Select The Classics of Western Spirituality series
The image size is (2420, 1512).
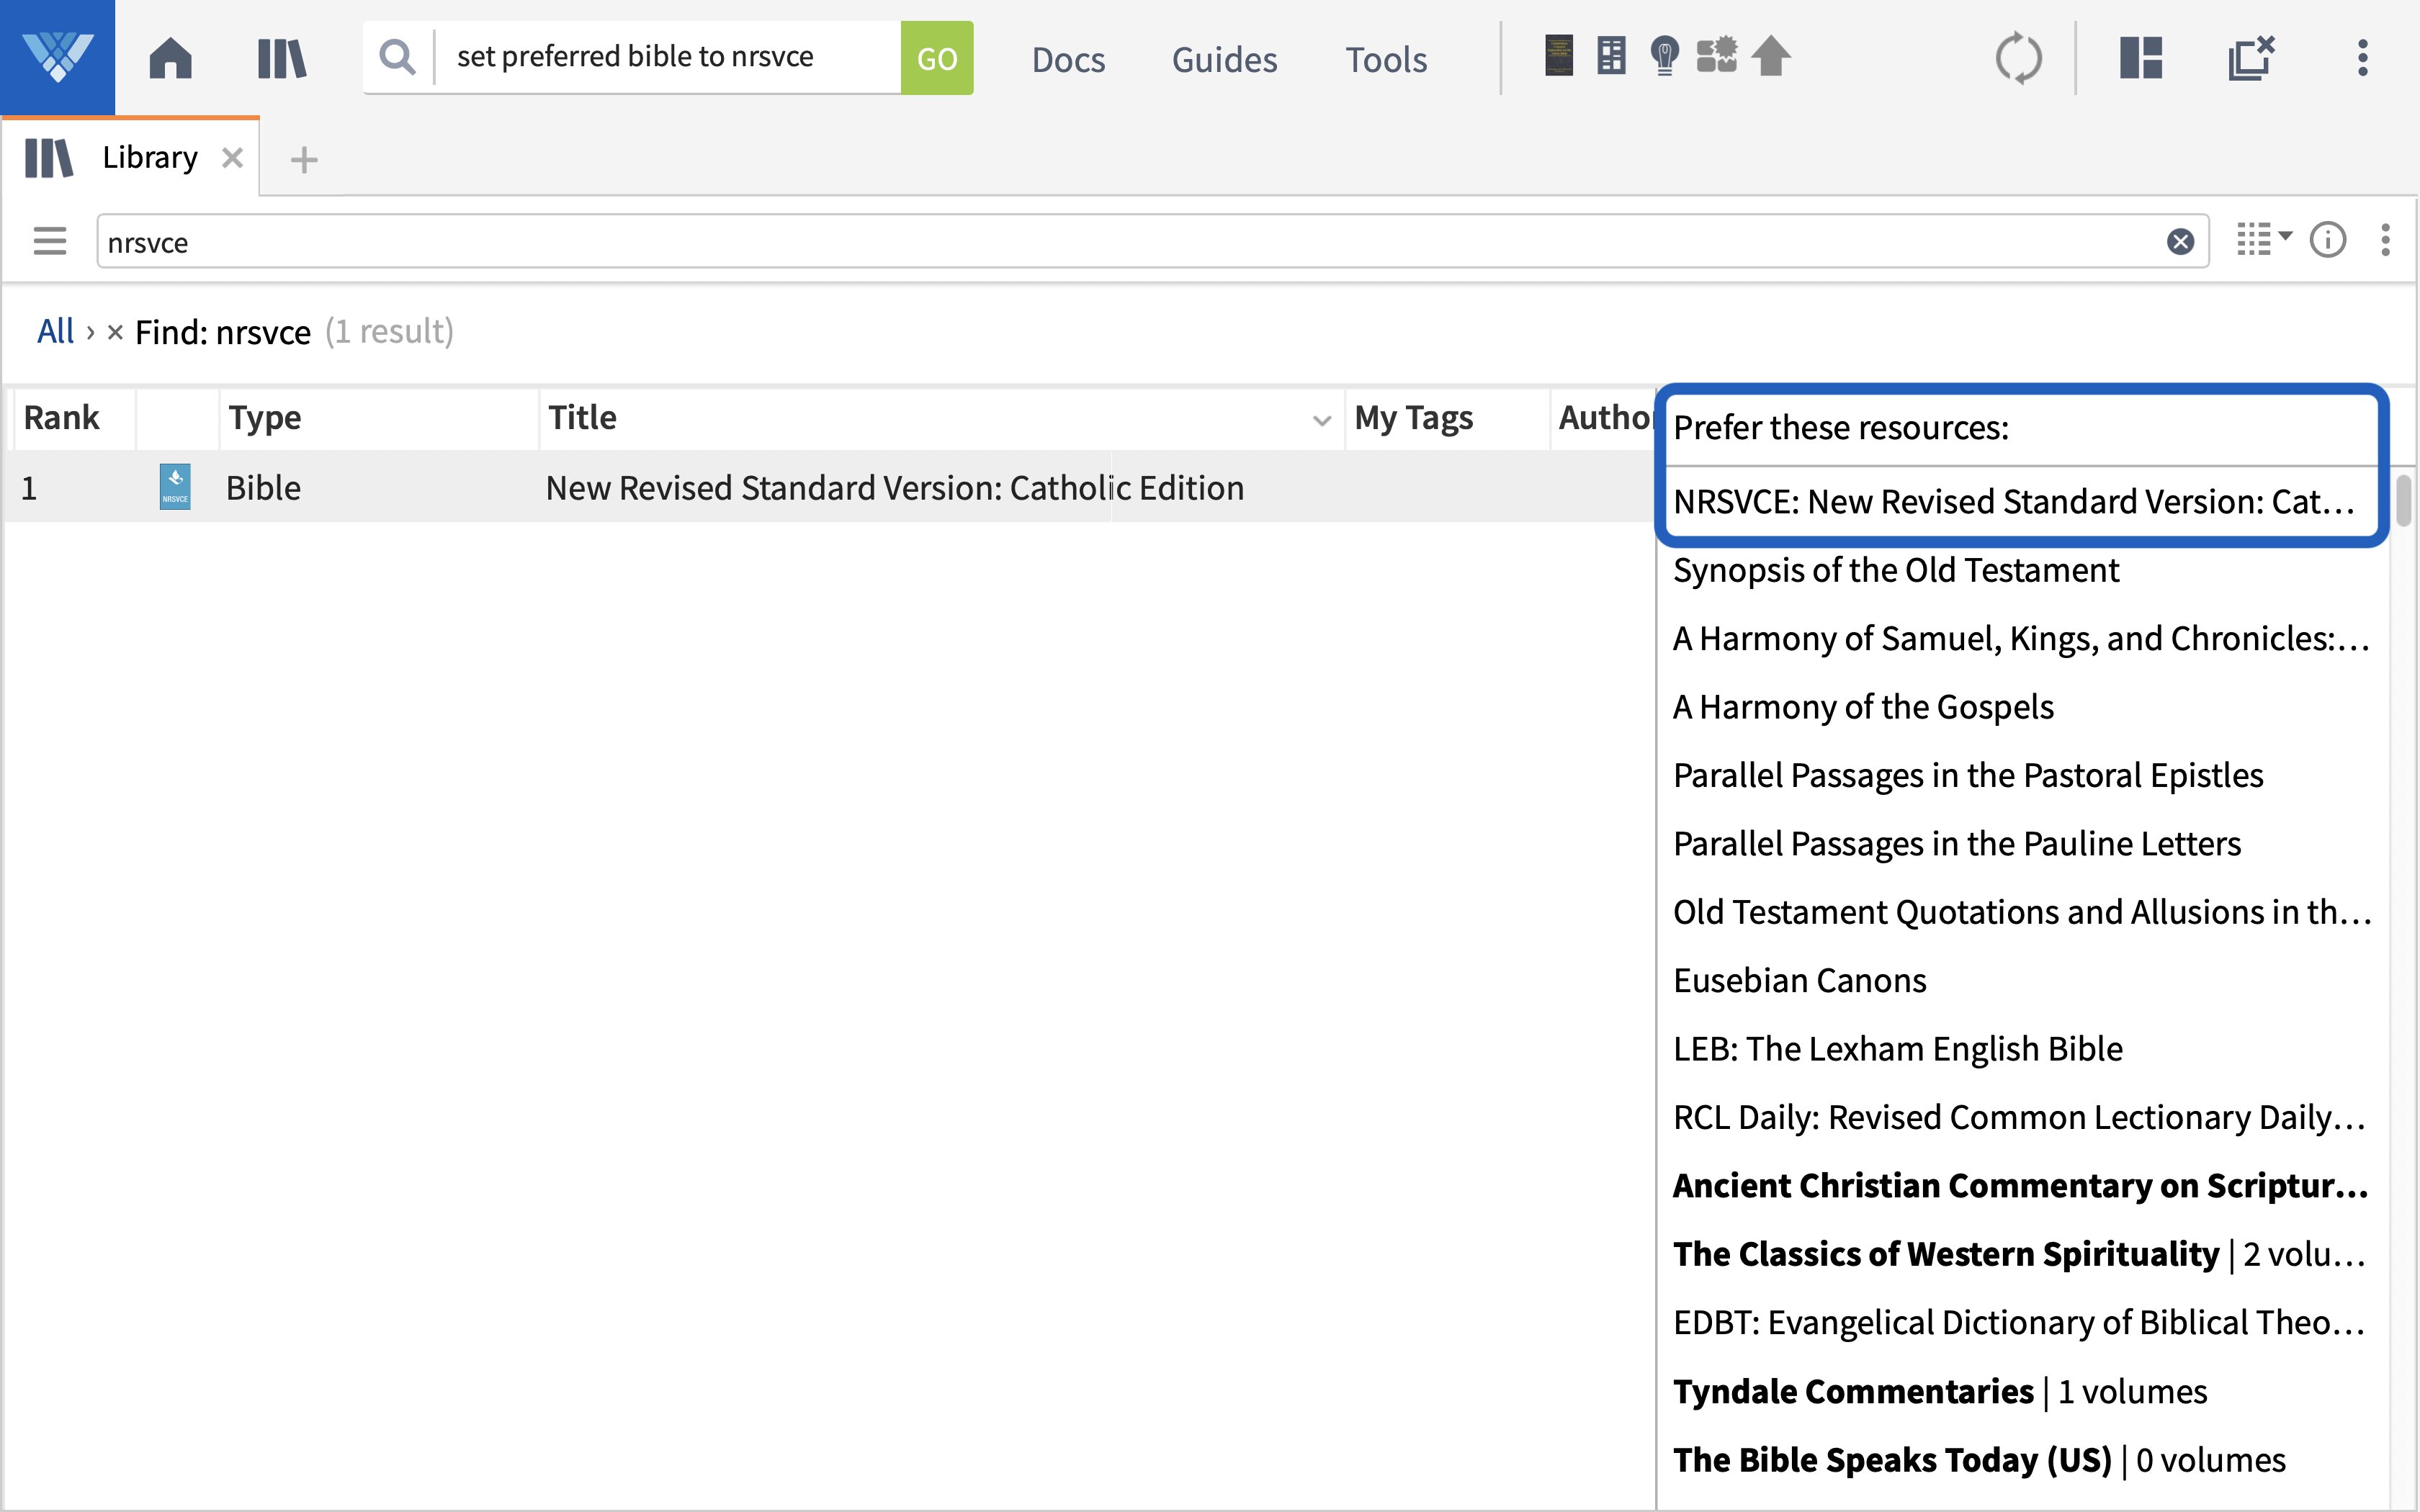(x=2019, y=1254)
